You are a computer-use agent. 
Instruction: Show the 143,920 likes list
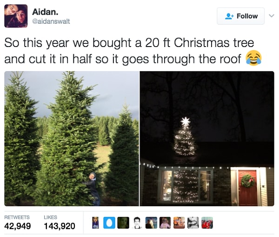pyautogui.click(x=60, y=223)
